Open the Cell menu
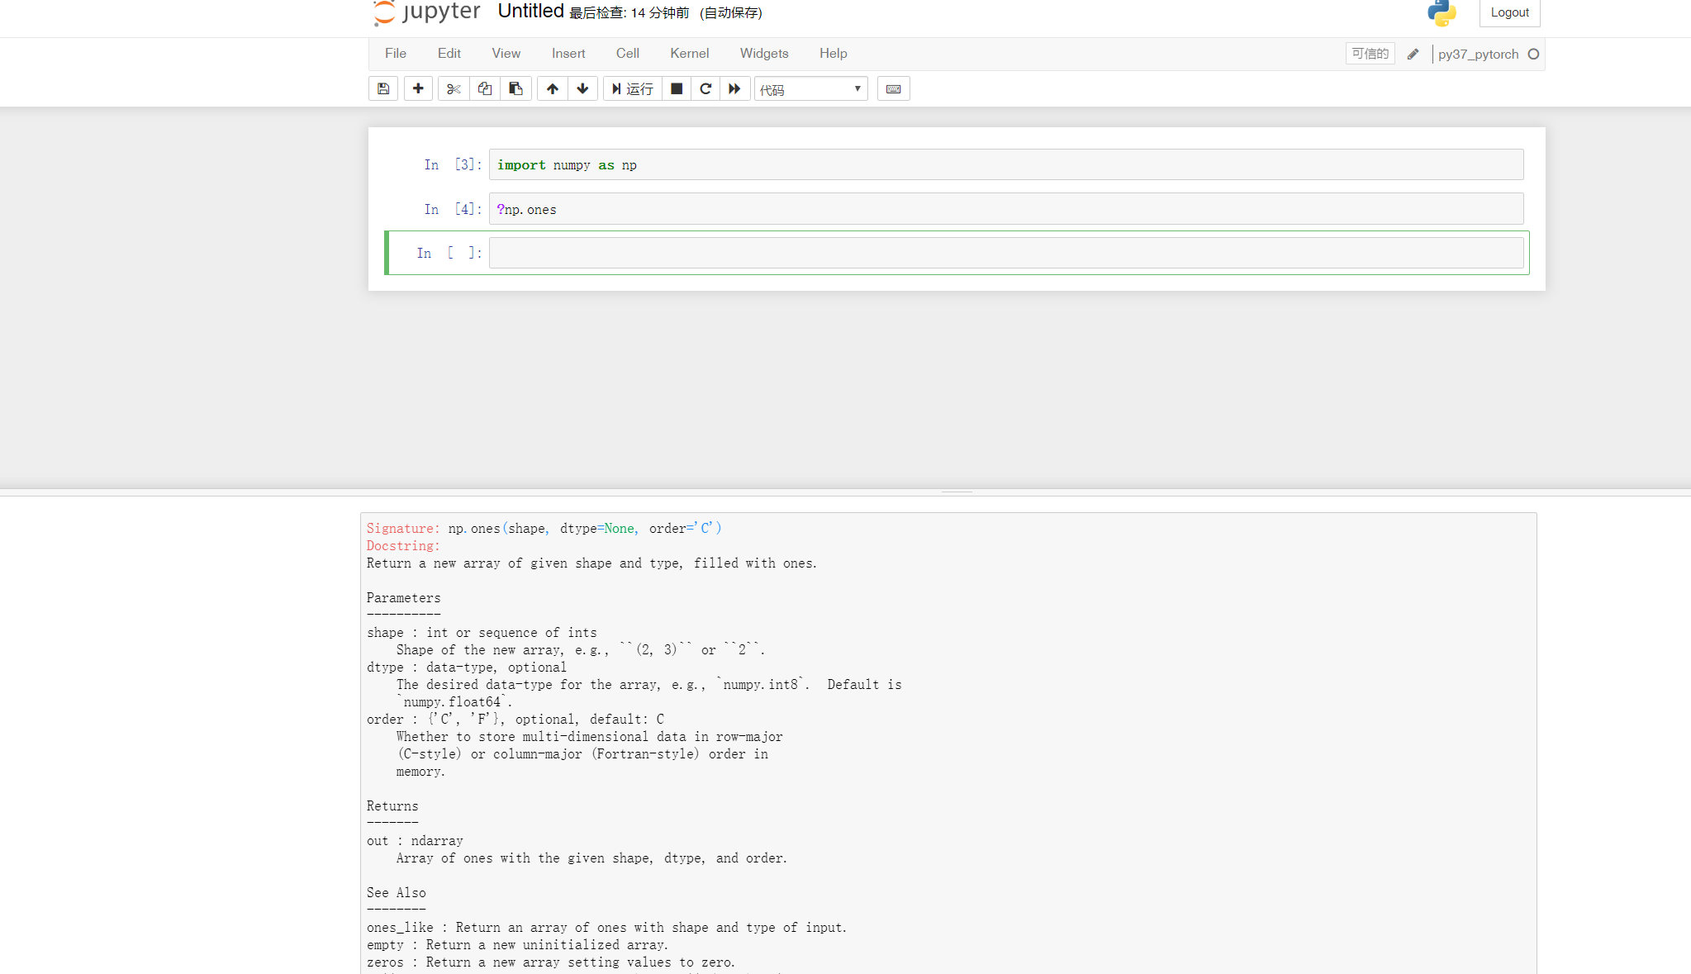Image resolution: width=1691 pixels, height=974 pixels. coord(627,53)
